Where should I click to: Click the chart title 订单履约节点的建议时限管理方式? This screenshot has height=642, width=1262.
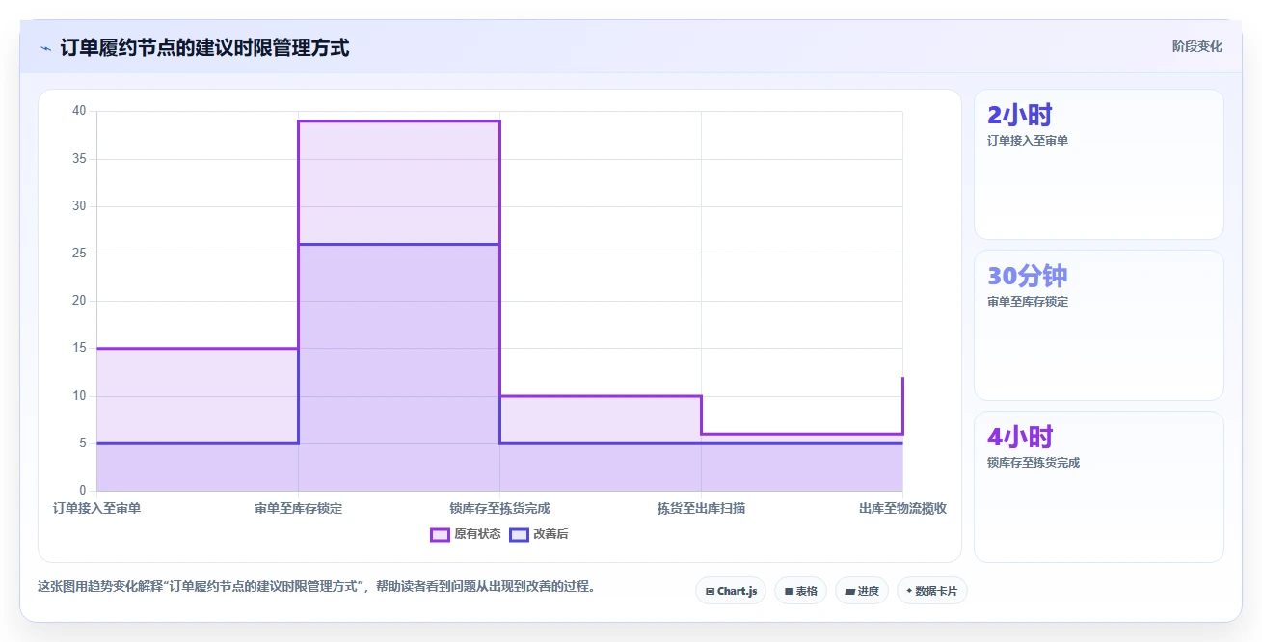coord(204,47)
